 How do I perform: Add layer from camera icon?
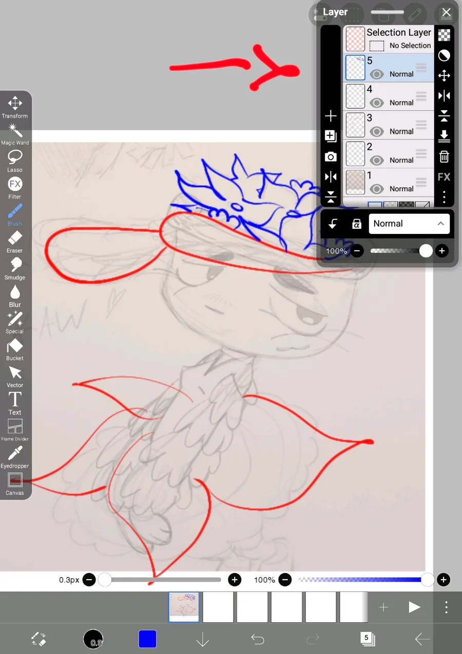point(331,156)
